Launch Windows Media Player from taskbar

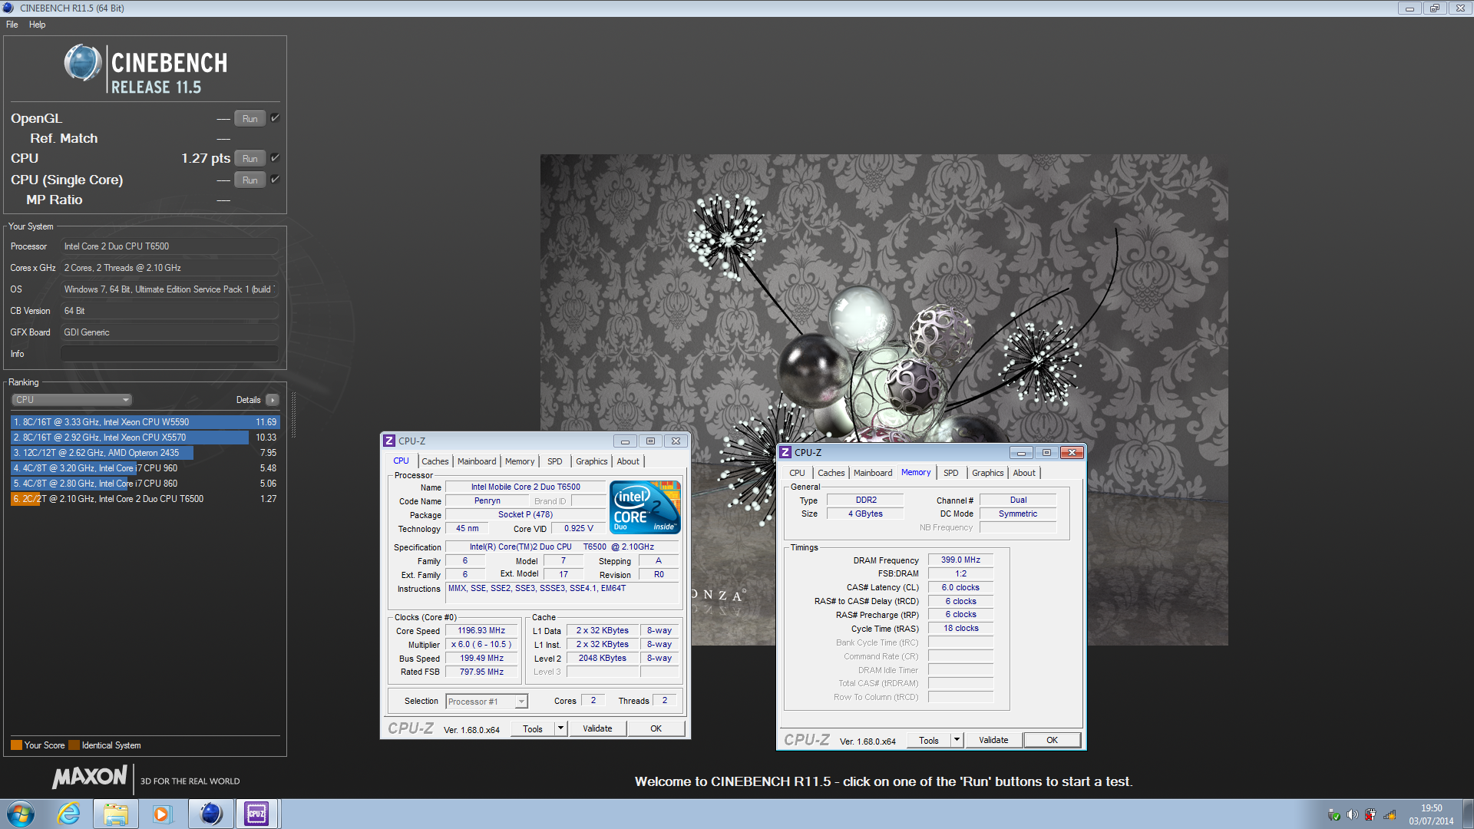pos(162,814)
